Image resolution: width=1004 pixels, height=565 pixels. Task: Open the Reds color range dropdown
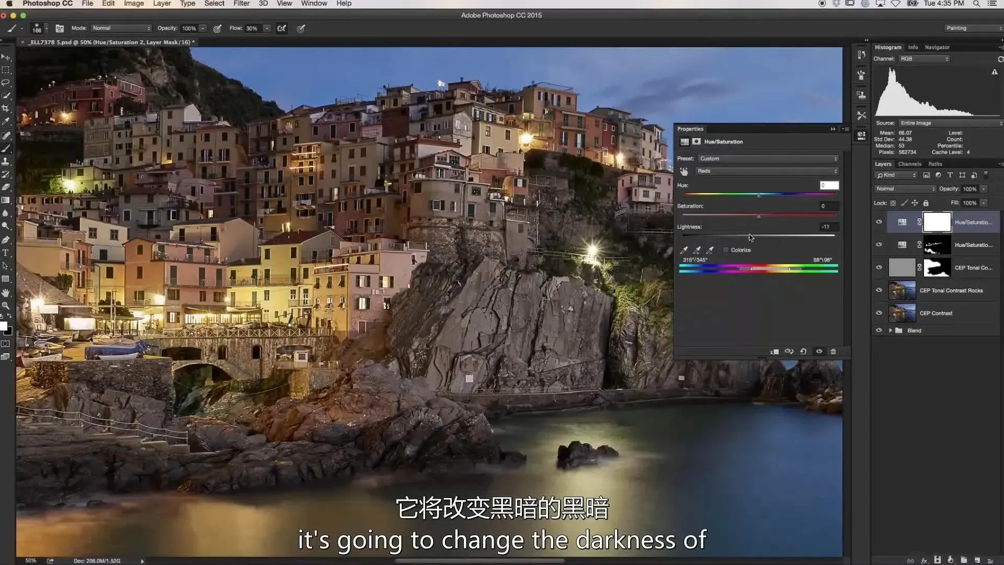coord(767,171)
